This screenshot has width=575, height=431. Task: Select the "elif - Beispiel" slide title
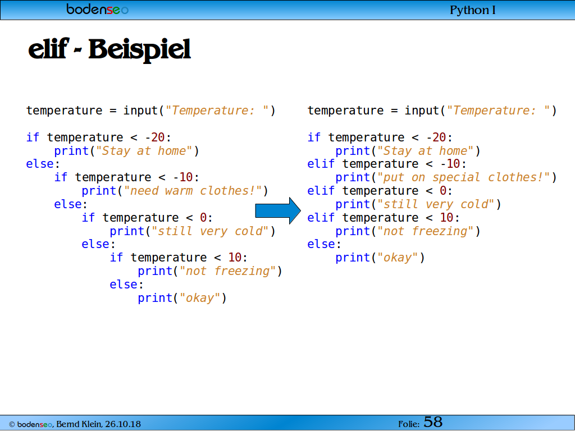109,49
